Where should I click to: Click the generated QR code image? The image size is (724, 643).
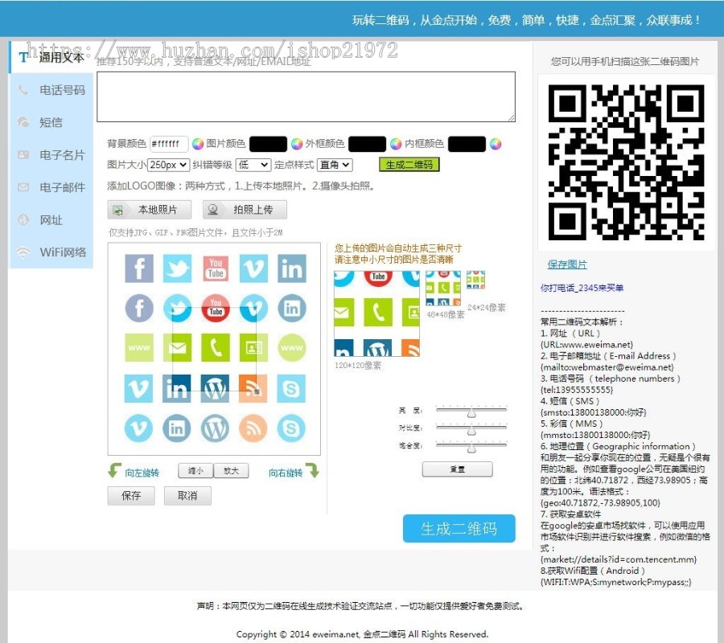pos(626,162)
